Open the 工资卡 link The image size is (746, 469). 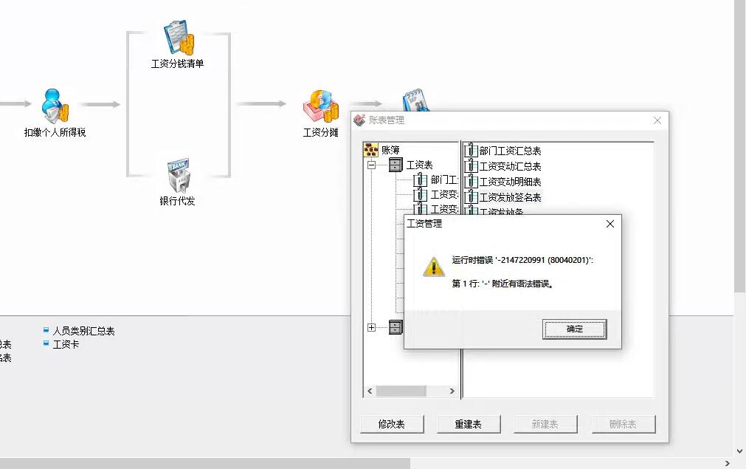coord(66,344)
